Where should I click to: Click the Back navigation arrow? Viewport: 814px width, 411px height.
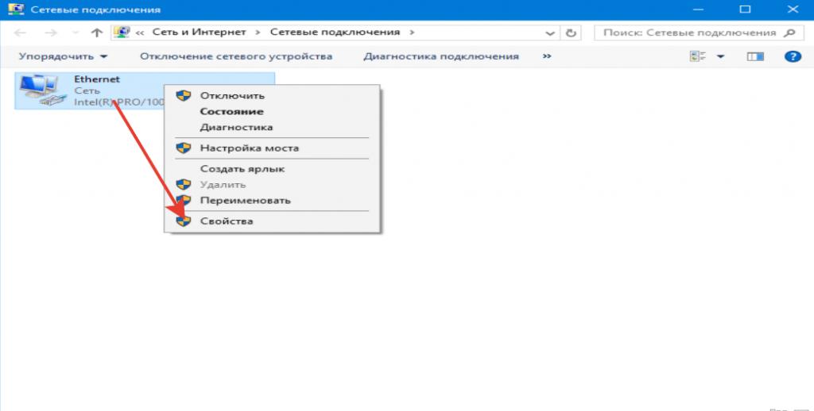point(21,33)
